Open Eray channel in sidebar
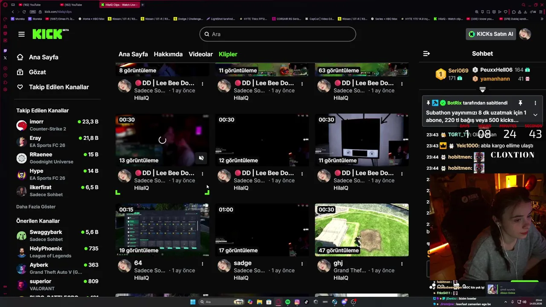 tap(57, 142)
